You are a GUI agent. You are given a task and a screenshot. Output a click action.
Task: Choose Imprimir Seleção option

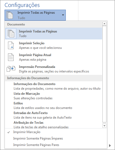pos(53,45)
